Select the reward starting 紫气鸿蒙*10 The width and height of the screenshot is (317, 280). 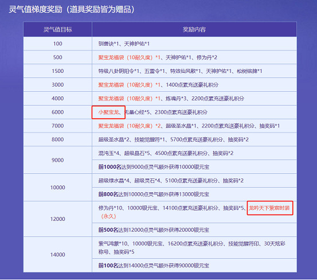(x=192, y=248)
